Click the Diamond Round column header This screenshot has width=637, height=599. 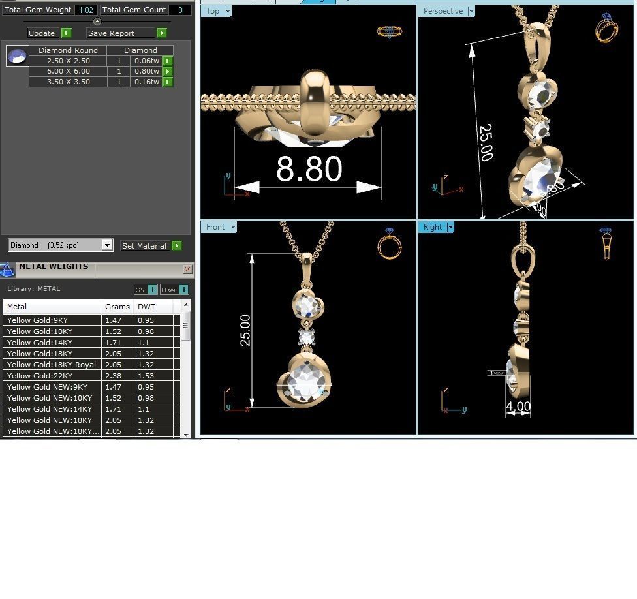[69, 50]
